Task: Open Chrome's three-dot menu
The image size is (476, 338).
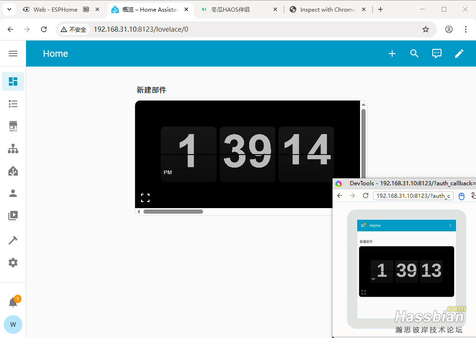Action: point(465,29)
